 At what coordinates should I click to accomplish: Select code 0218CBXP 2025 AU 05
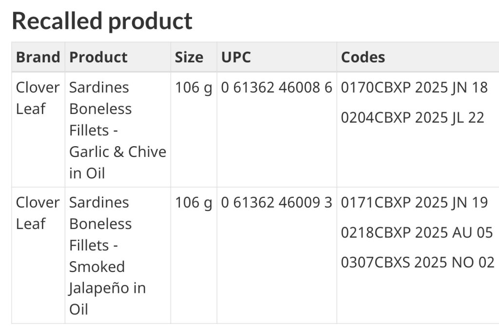tap(417, 232)
